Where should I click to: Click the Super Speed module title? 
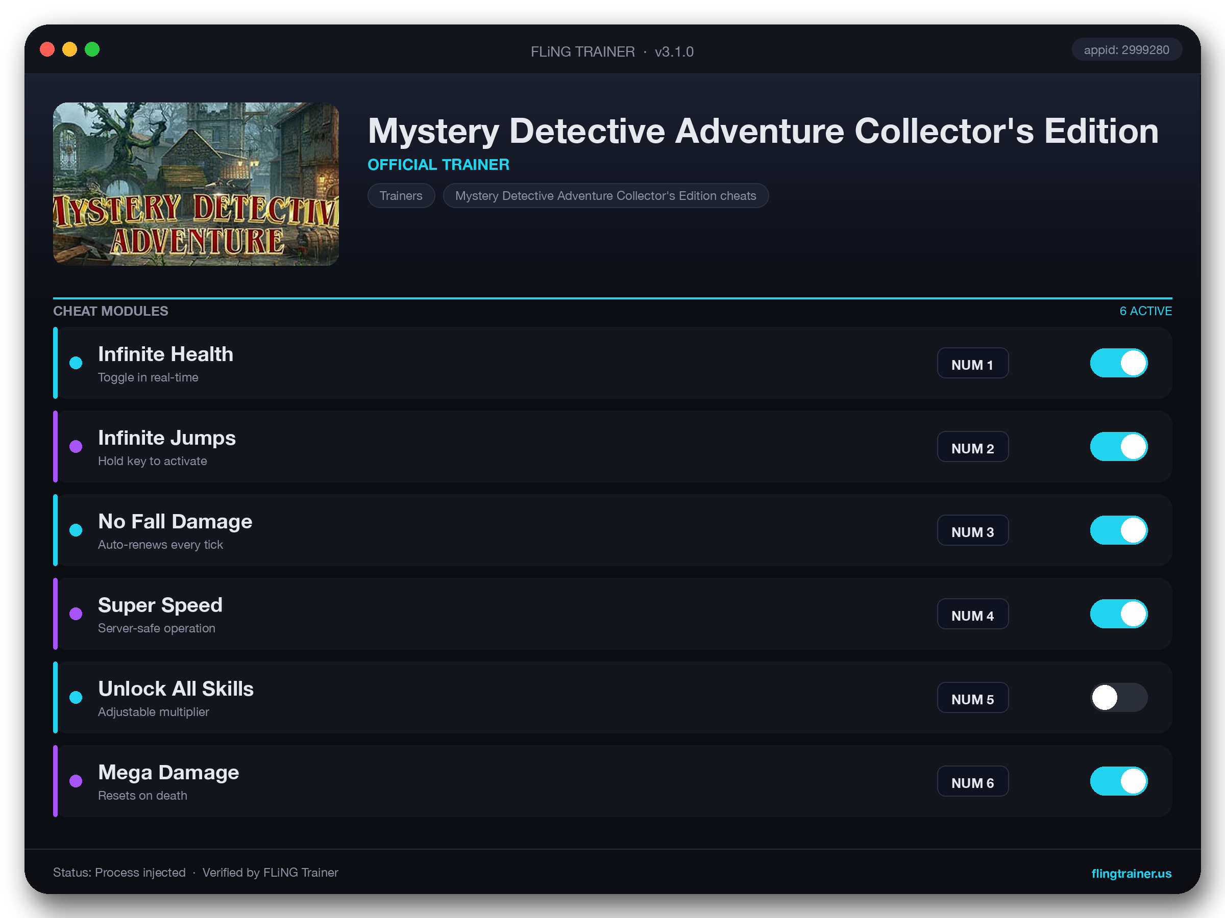point(160,605)
